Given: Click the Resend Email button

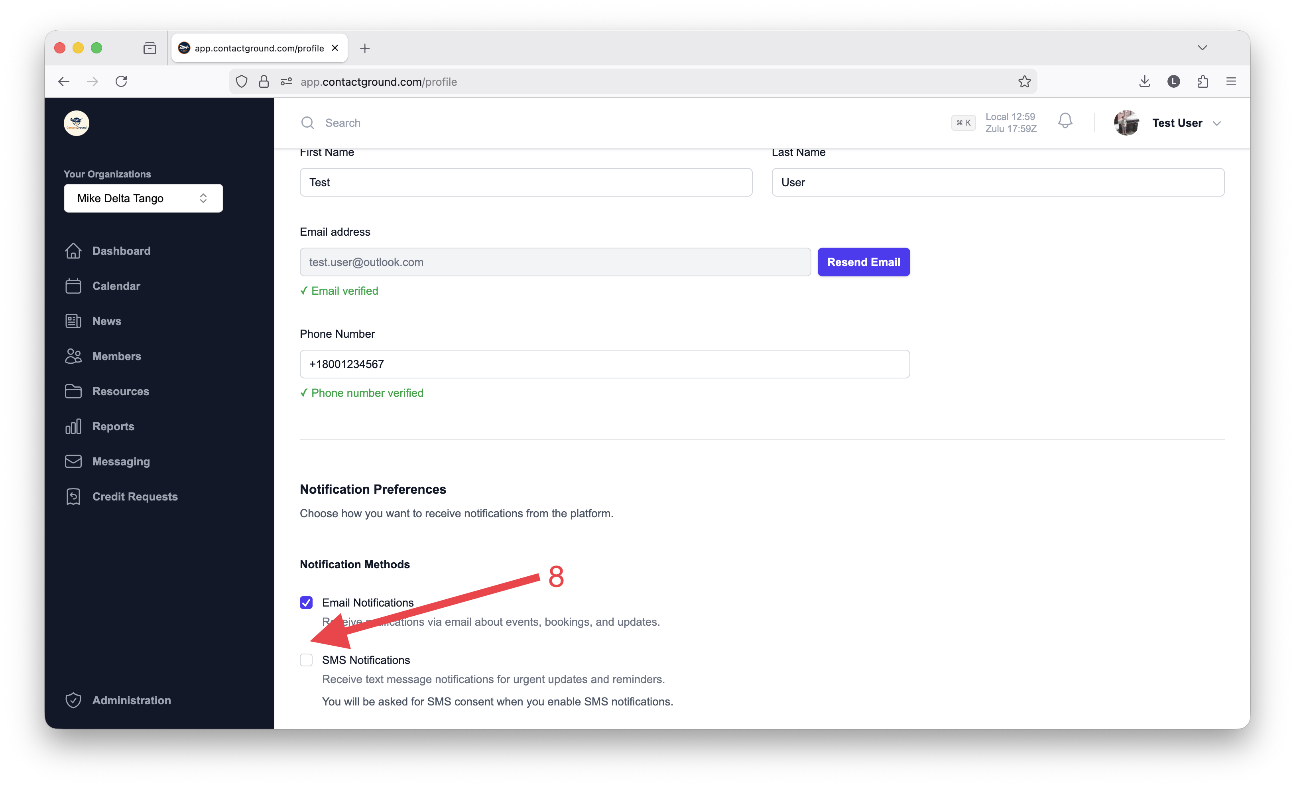Looking at the screenshot, I should tap(864, 262).
